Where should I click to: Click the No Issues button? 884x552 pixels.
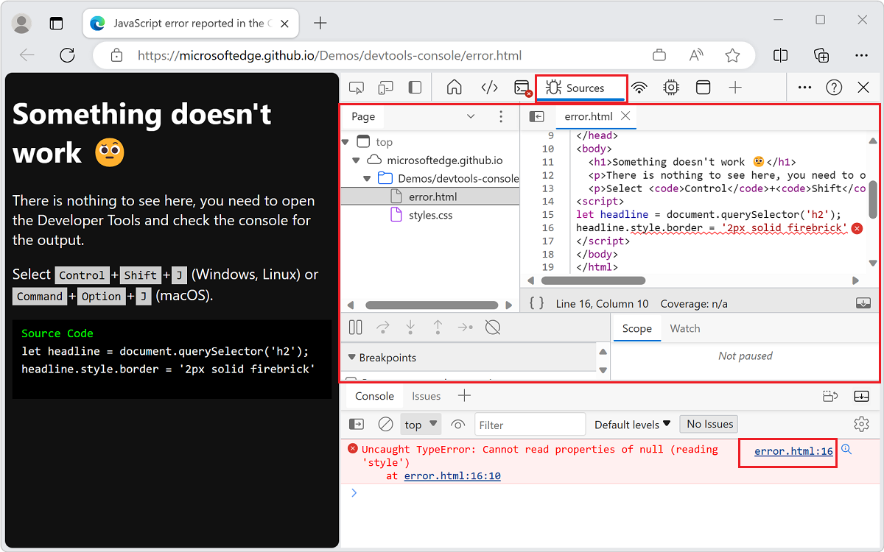(708, 424)
